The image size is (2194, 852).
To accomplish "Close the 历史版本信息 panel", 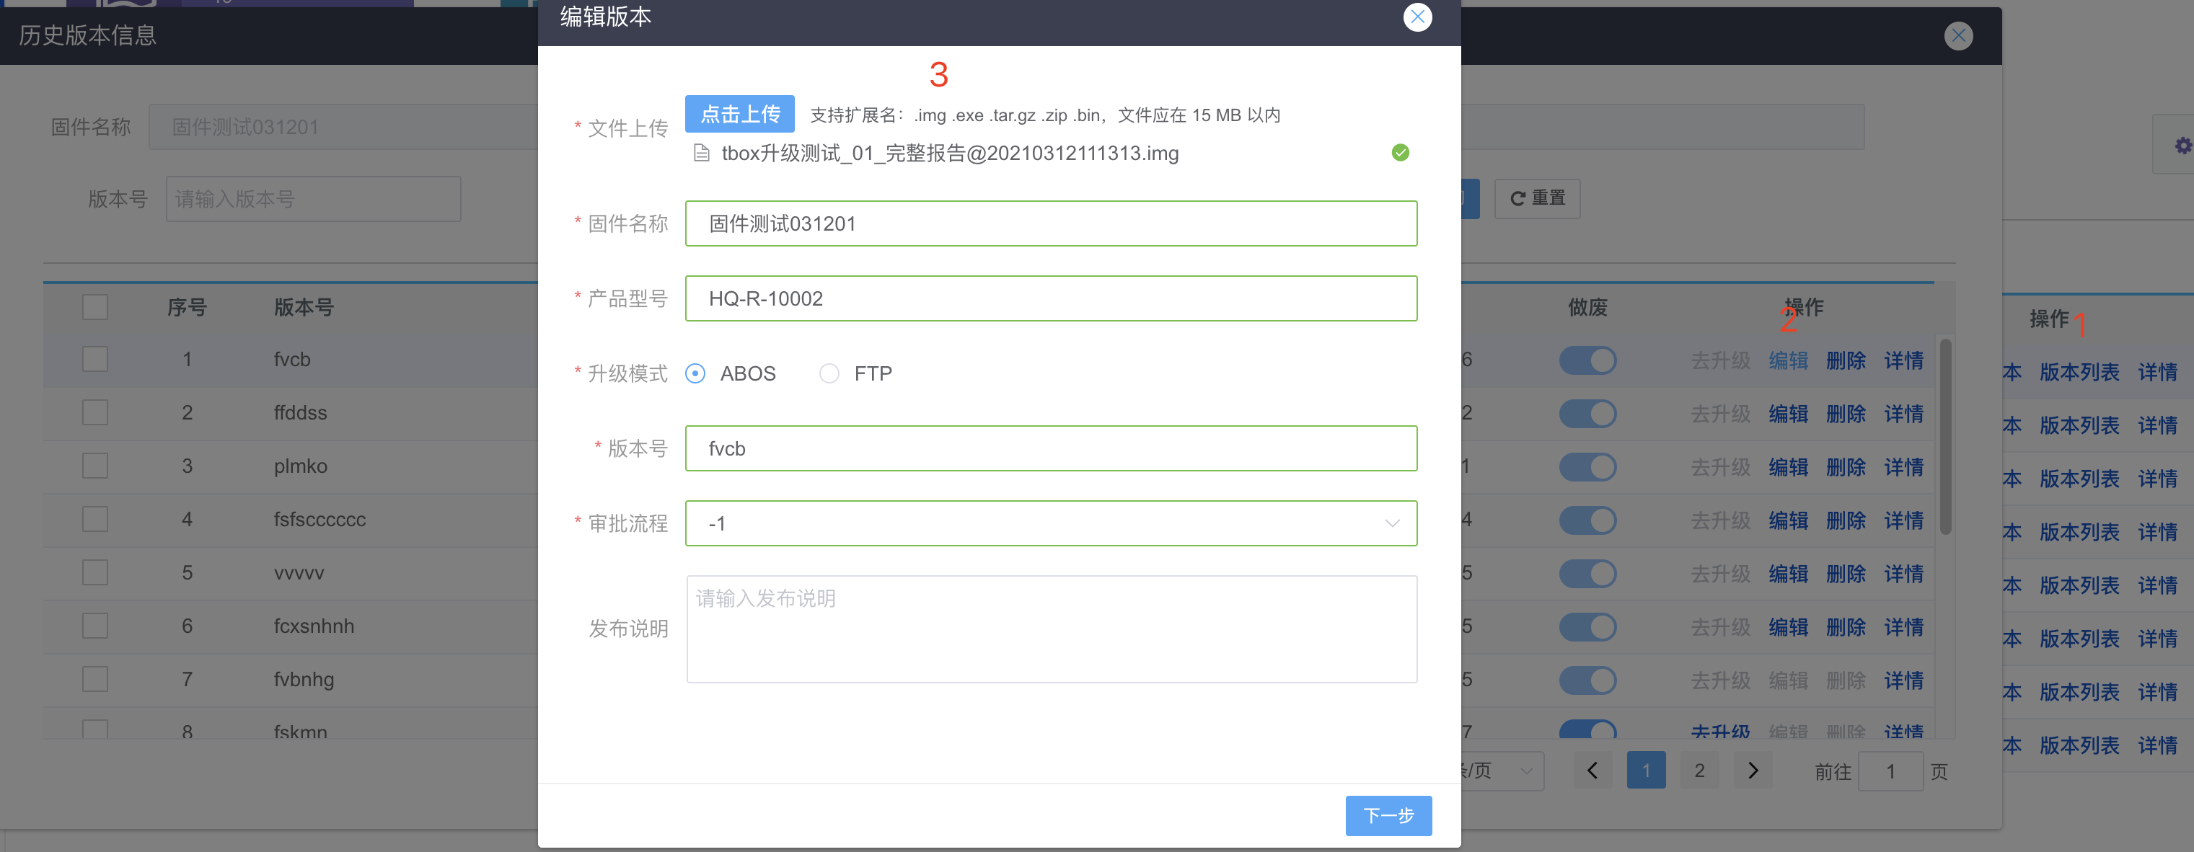I will point(1958,36).
